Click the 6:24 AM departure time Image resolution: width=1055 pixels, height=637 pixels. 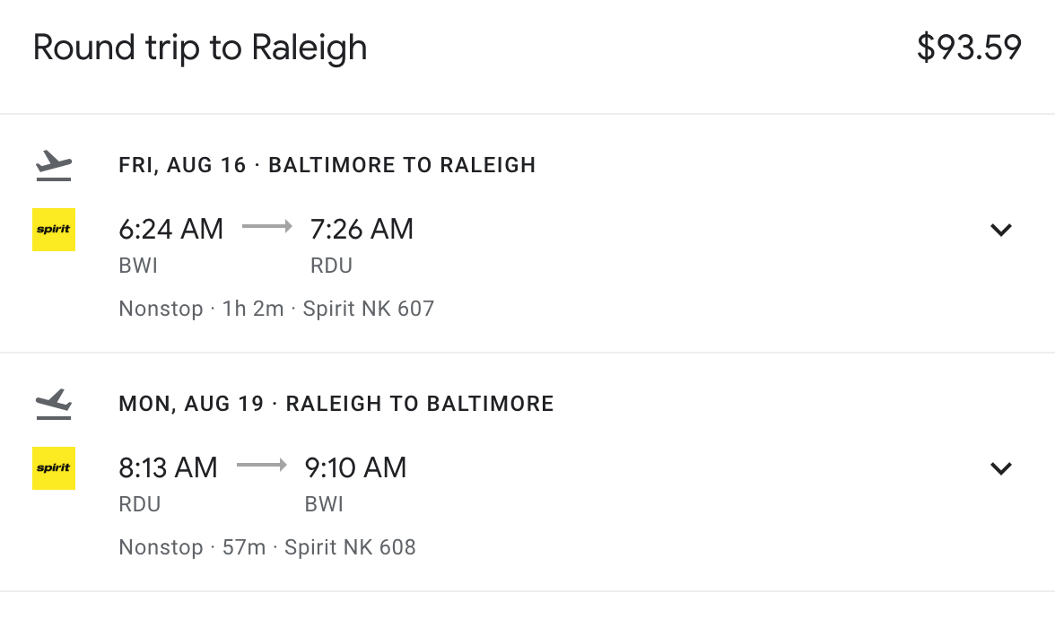[x=170, y=229]
